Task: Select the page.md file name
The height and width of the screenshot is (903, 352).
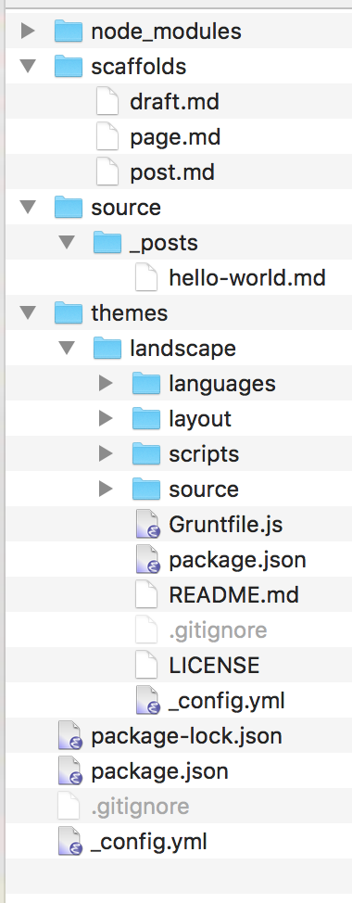Action: (x=175, y=137)
